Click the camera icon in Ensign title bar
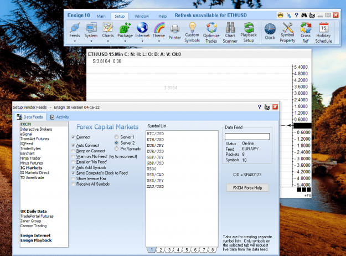Screen dimensions: 346x256 point(312,16)
